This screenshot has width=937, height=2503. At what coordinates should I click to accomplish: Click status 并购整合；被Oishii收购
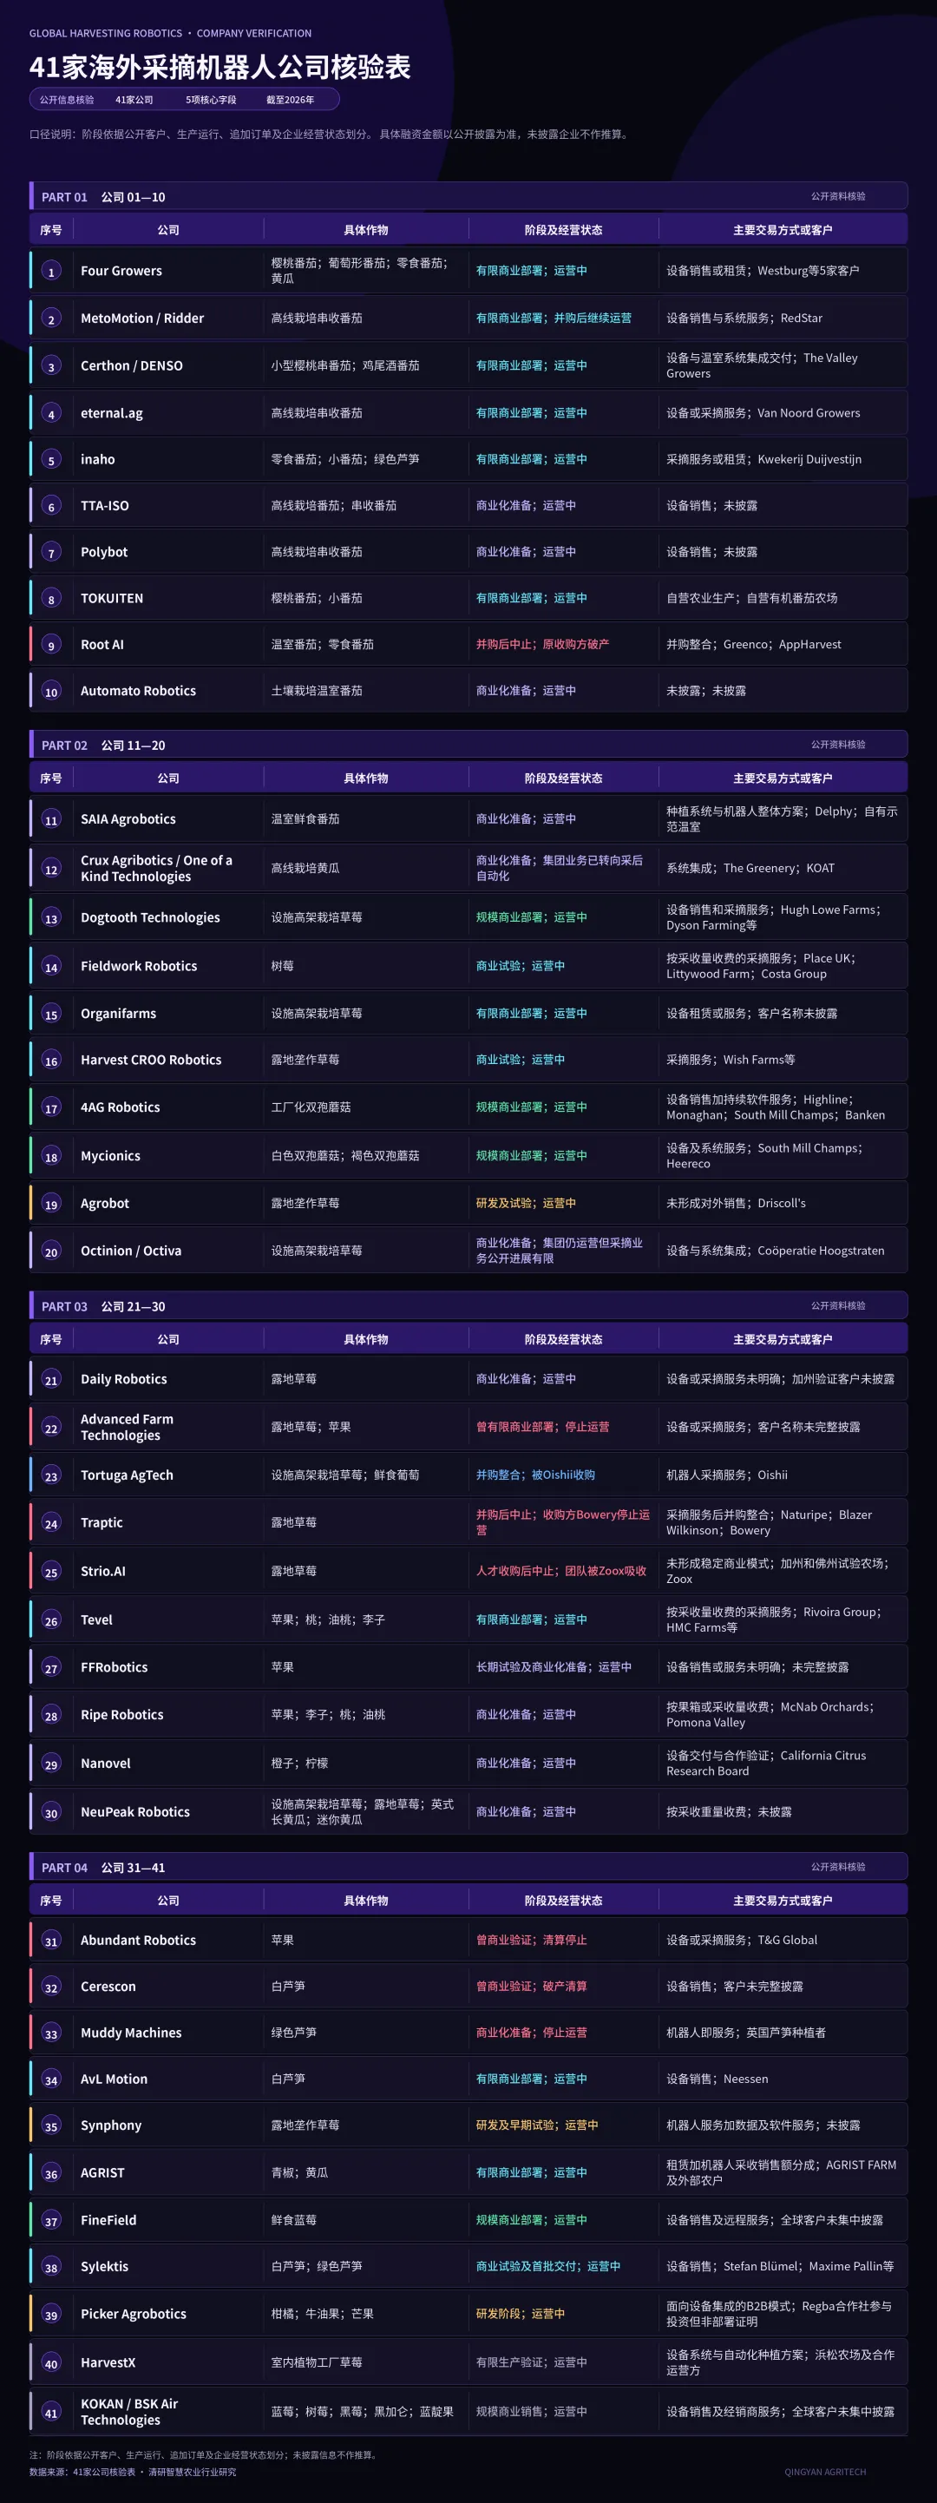(x=535, y=1475)
